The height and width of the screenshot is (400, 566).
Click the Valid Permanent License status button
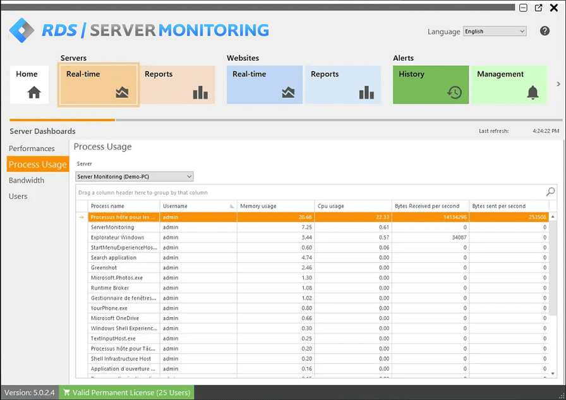coord(126,392)
